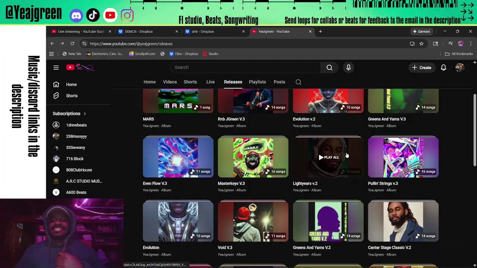The image size is (477, 268).
Task: Open the channel Live tab
Action: [x=211, y=82]
